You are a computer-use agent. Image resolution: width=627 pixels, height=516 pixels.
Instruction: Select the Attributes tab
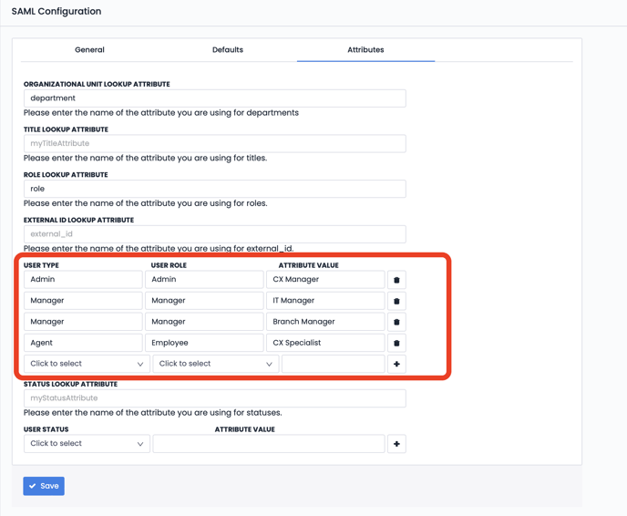[x=365, y=50]
